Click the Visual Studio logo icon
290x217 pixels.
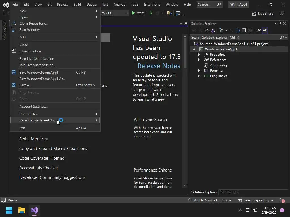(x=6, y=5)
